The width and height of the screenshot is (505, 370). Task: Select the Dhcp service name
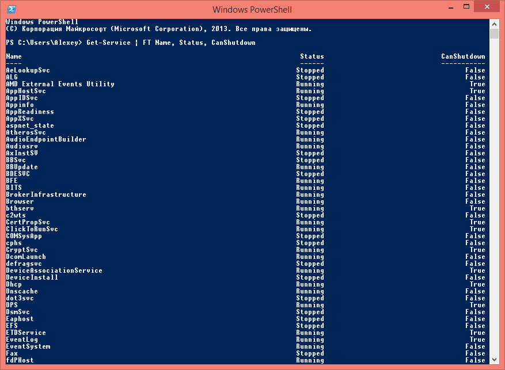[14, 284]
